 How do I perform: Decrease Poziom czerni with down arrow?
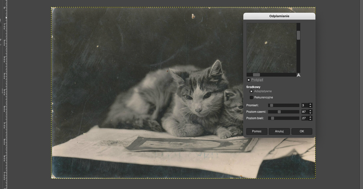(310, 113)
